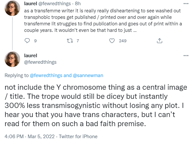View laurel's avatar on the top tweet

[x=12, y=8]
